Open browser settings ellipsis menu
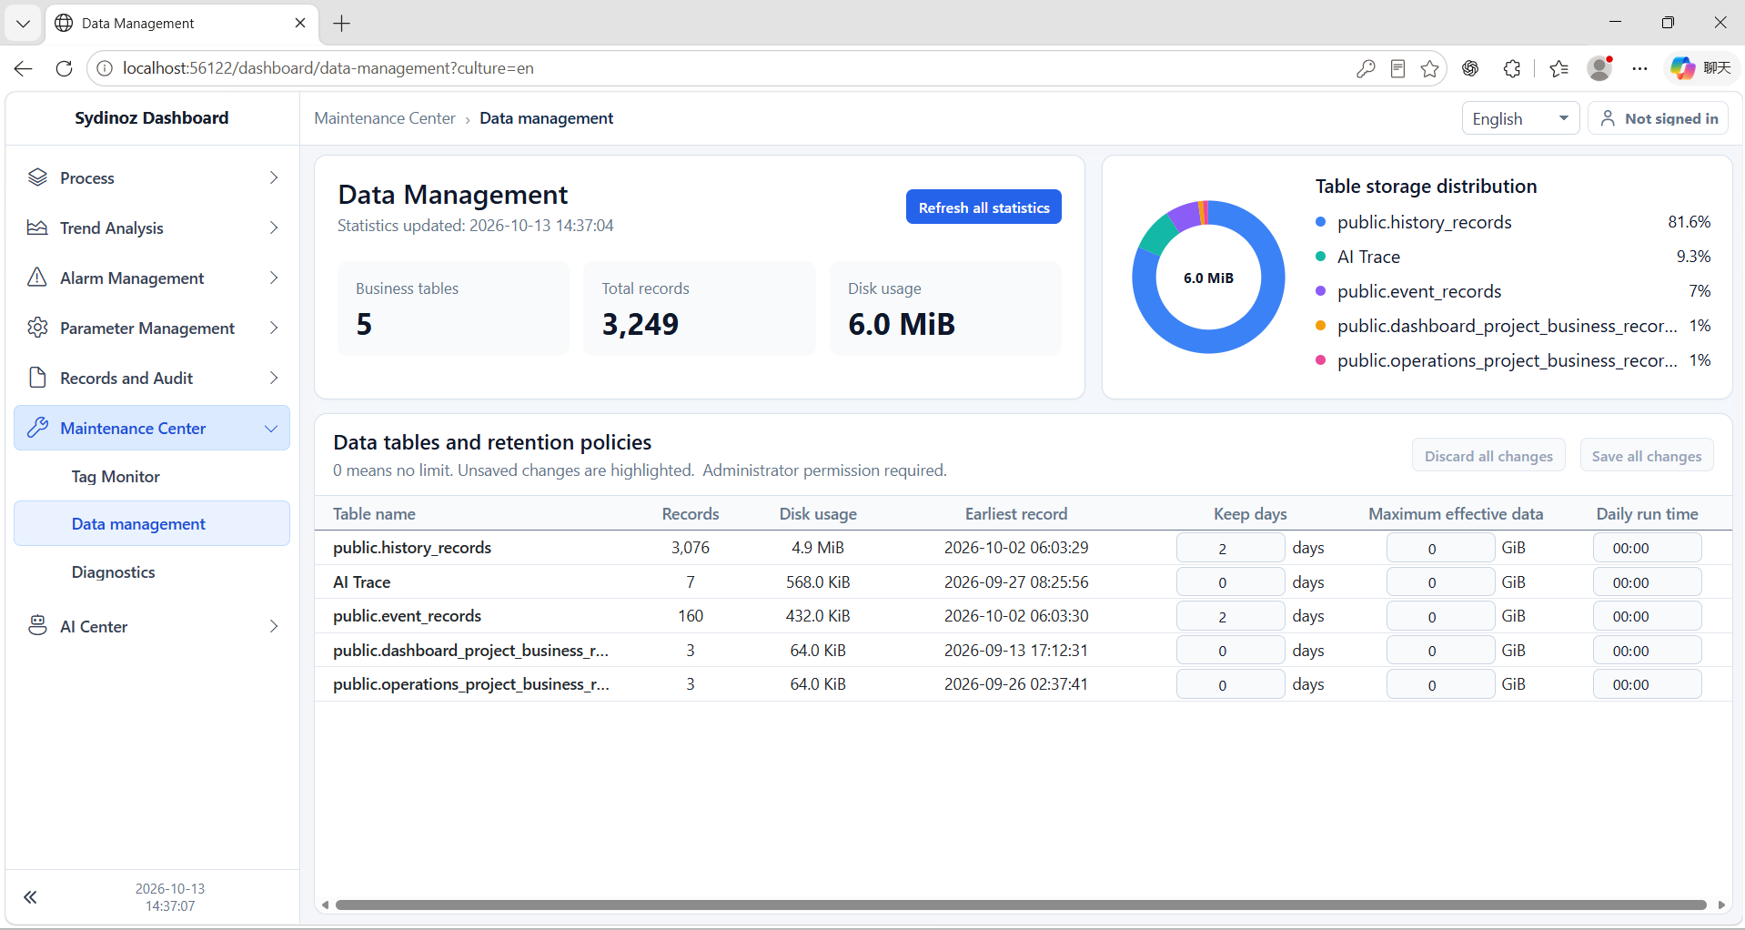Screen dimensions: 1745x930 pos(1640,68)
